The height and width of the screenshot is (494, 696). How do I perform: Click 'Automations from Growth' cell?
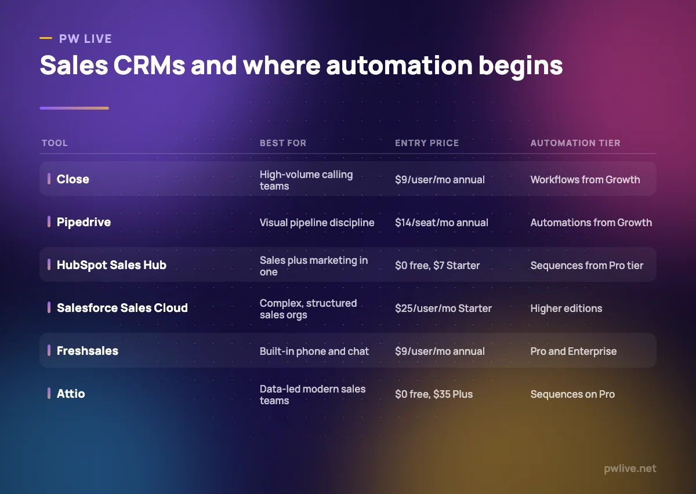[x=591, y=223]
